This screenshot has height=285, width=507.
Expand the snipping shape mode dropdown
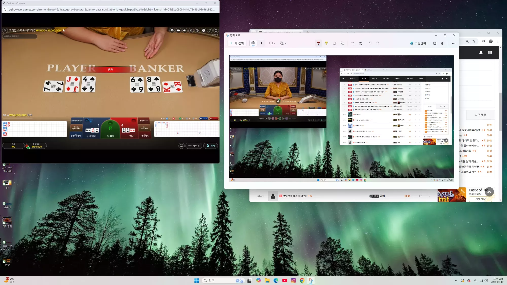(x=272, y=43)
